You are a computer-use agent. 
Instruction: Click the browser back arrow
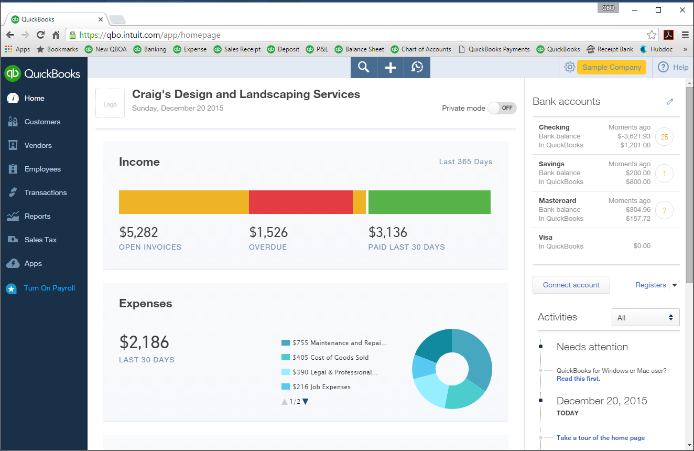click(x=10, y=35)
